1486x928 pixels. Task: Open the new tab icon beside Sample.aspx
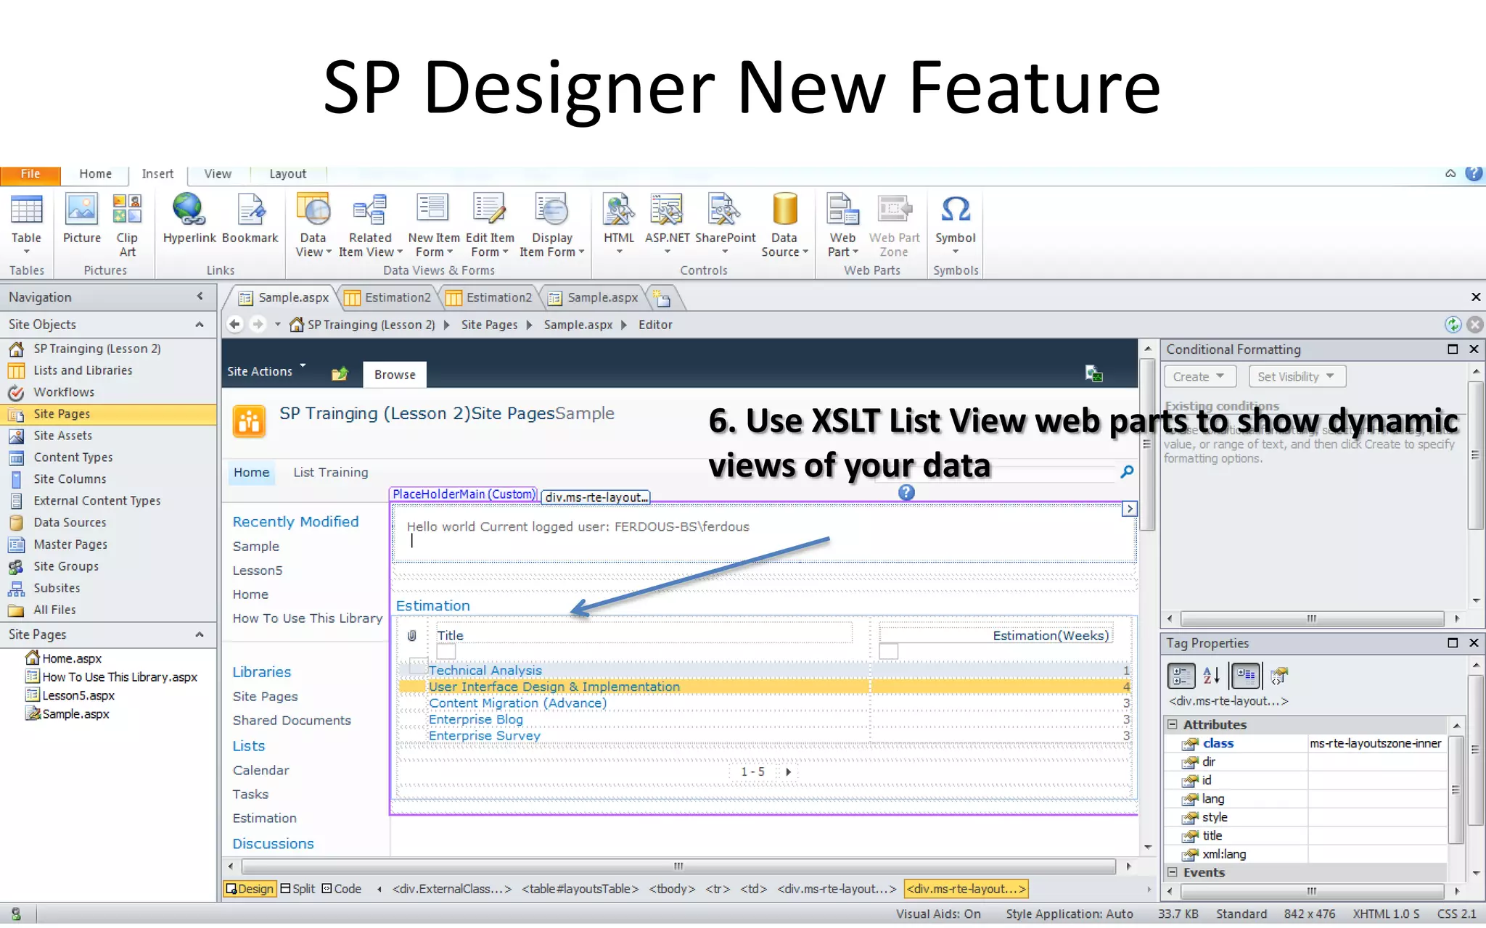click(x=662, y=297)
